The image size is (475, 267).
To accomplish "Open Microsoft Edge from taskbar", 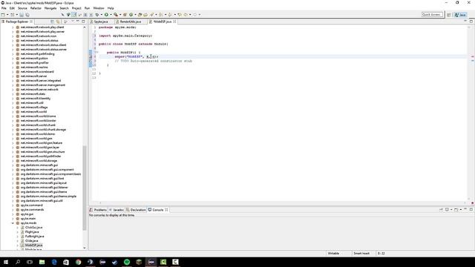I will (54, 262).
